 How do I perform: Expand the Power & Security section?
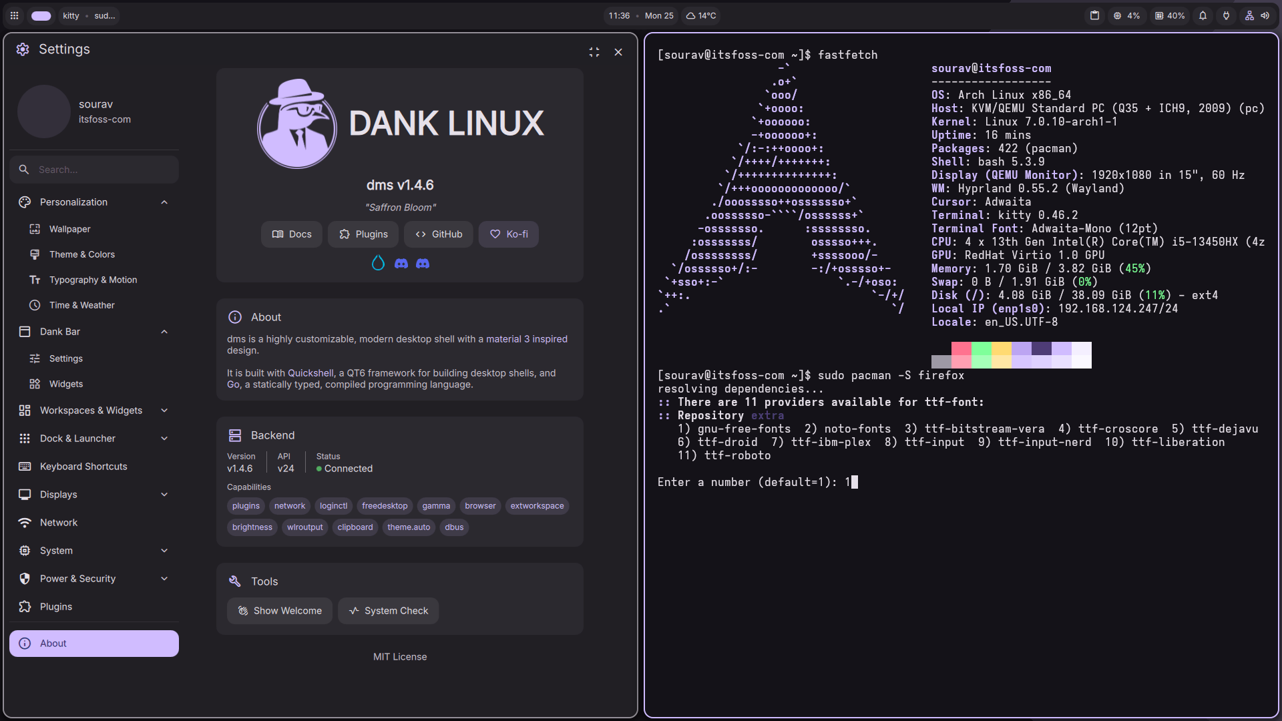(164, 579)
